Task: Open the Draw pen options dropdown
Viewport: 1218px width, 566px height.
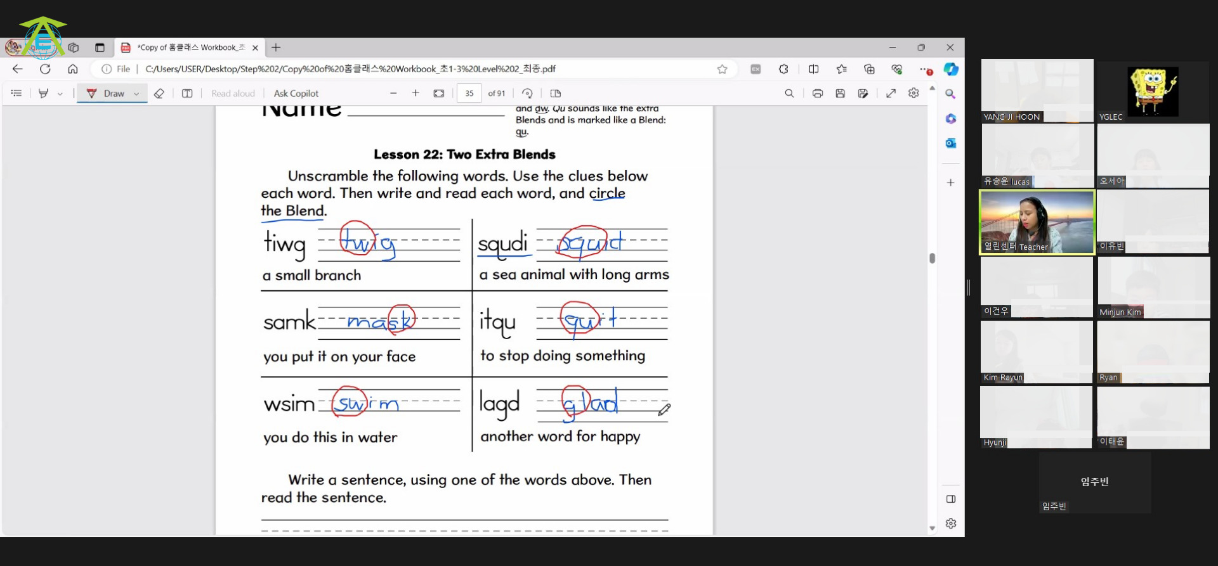Action: [x=136, y=94]
